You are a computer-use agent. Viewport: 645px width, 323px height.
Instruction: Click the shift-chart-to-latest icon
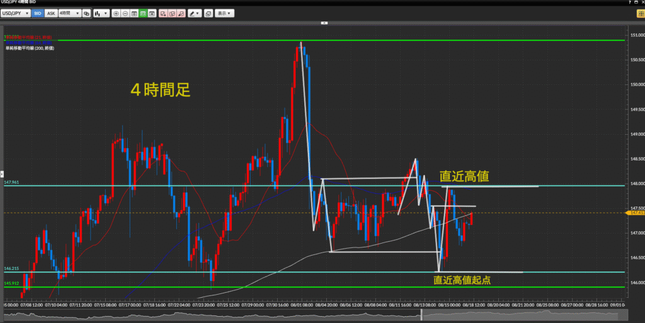152,14
